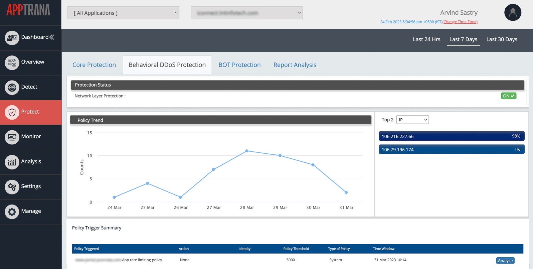Click the 31 Mar 2023 10:14 cell
The width and height of the screenshot is (533, 269).
(x=390, y=260)
